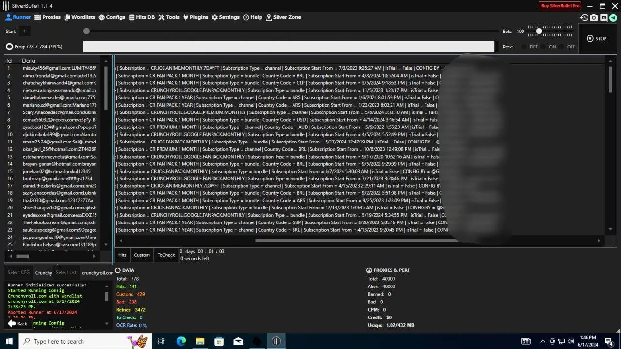Click the Custom: 429 statistic
The image size is (621, 349).
pos(131,294)
